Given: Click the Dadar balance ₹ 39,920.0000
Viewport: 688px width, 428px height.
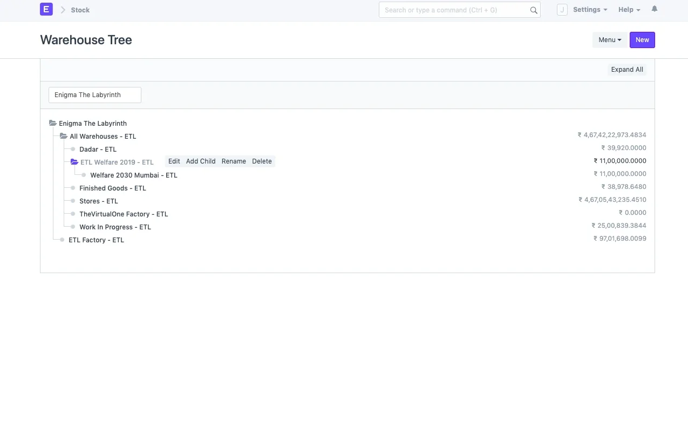Looking at the screenshot, I should 624,148.
